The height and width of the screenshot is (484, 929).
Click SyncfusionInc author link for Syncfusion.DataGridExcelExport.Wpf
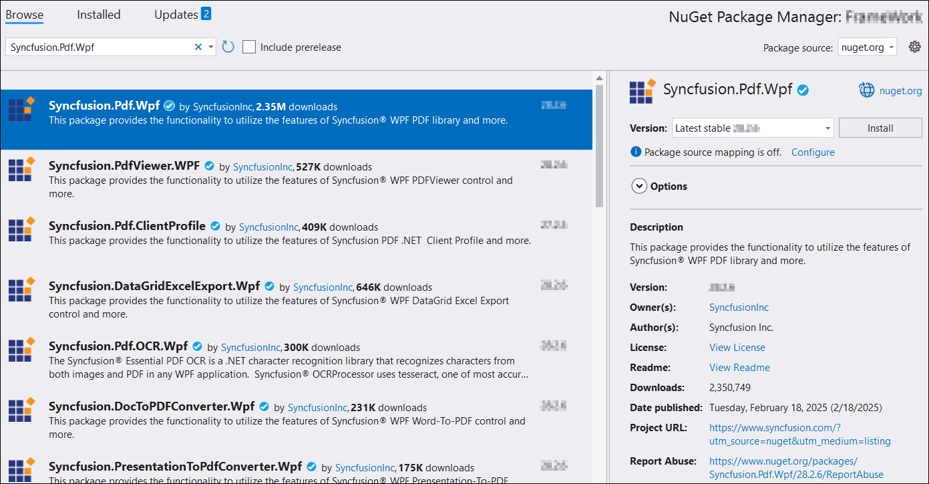[323, 287]
